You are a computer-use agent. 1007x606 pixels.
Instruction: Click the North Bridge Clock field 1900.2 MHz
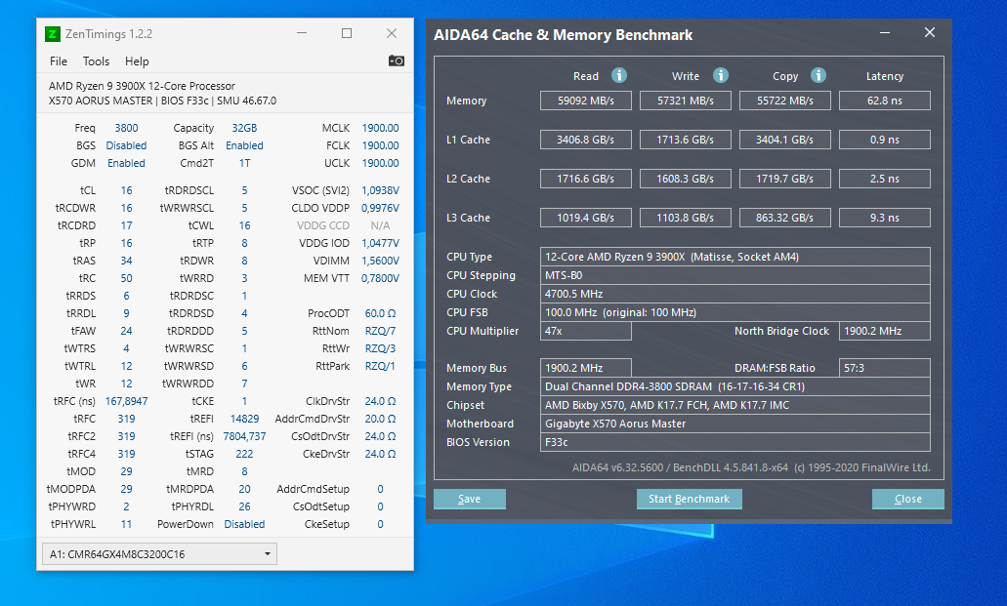point(884,331)
